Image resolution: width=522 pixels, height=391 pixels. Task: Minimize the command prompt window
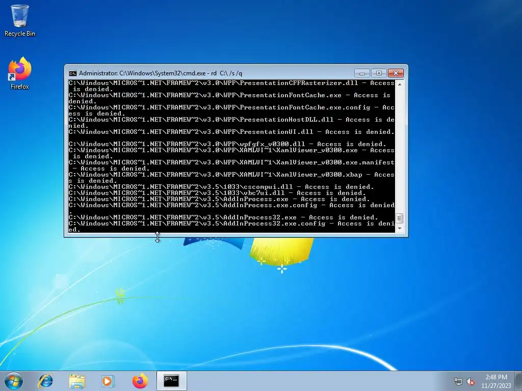362,73
